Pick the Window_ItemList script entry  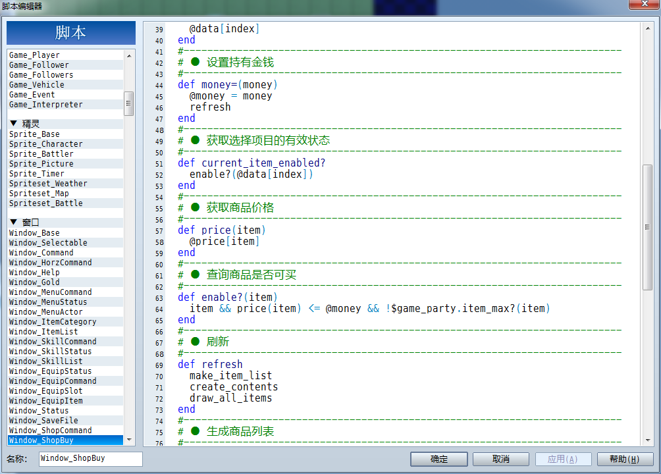(66, 332)
